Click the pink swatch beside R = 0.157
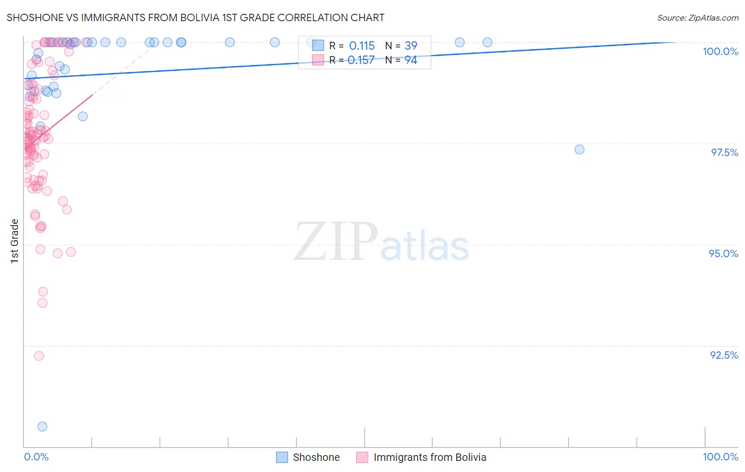 pyautogui.click(x=318, y=60)
